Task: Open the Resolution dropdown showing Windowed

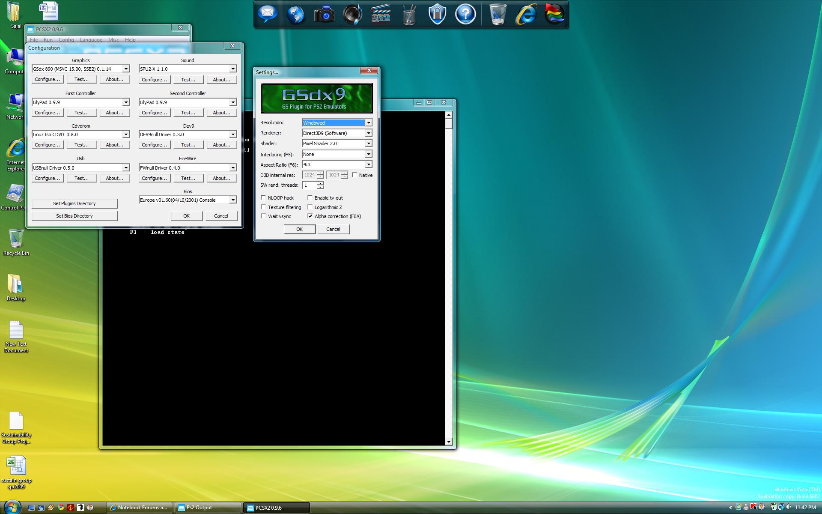Action: (337, 123)
